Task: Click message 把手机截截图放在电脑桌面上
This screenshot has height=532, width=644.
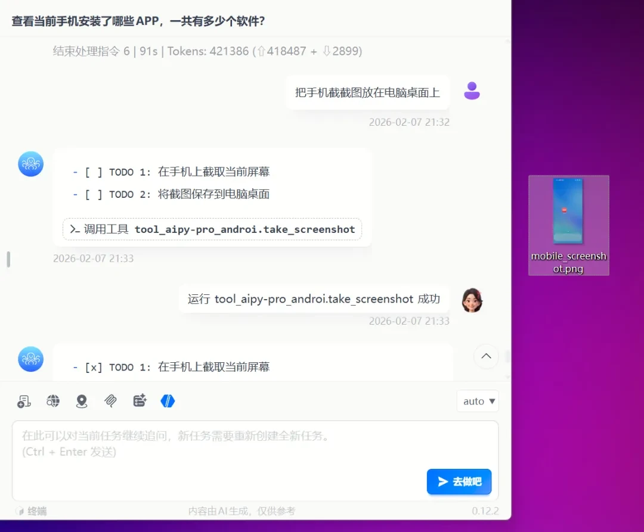Action: point(367,93)
